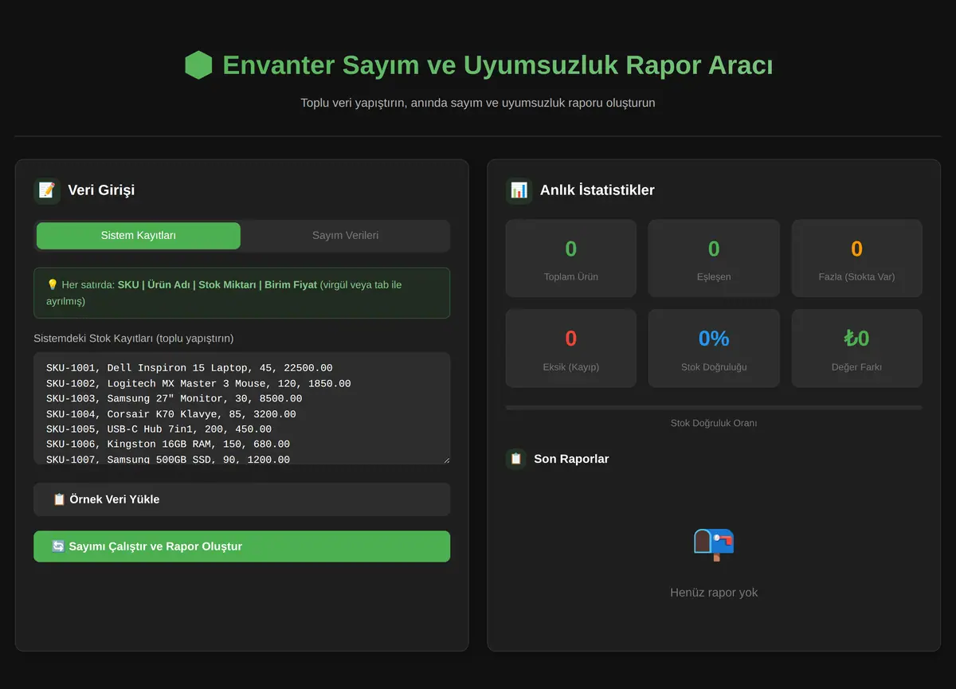
Task: Click the textarea resize handle corner
Action: [x=445, y=460]
